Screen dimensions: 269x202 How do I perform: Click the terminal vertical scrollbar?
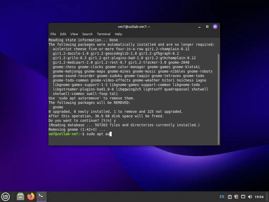point(218,99)
